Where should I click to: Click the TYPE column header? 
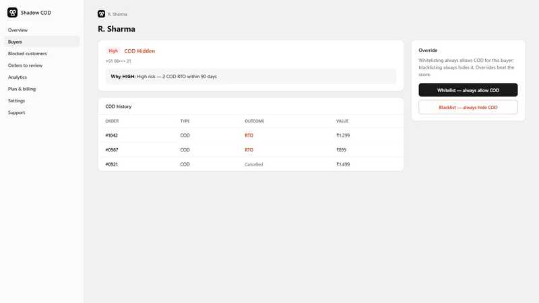[x=185, y=121]
